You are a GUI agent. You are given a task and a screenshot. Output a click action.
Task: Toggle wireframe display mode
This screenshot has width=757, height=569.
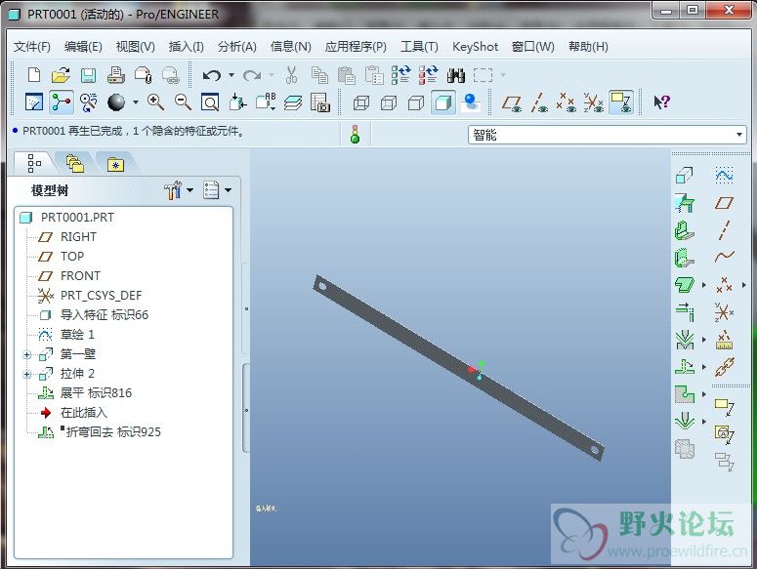click(361, 102)
